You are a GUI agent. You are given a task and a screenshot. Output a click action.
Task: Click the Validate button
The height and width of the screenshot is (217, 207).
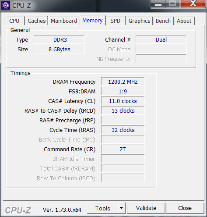click(x=146, y=208)
